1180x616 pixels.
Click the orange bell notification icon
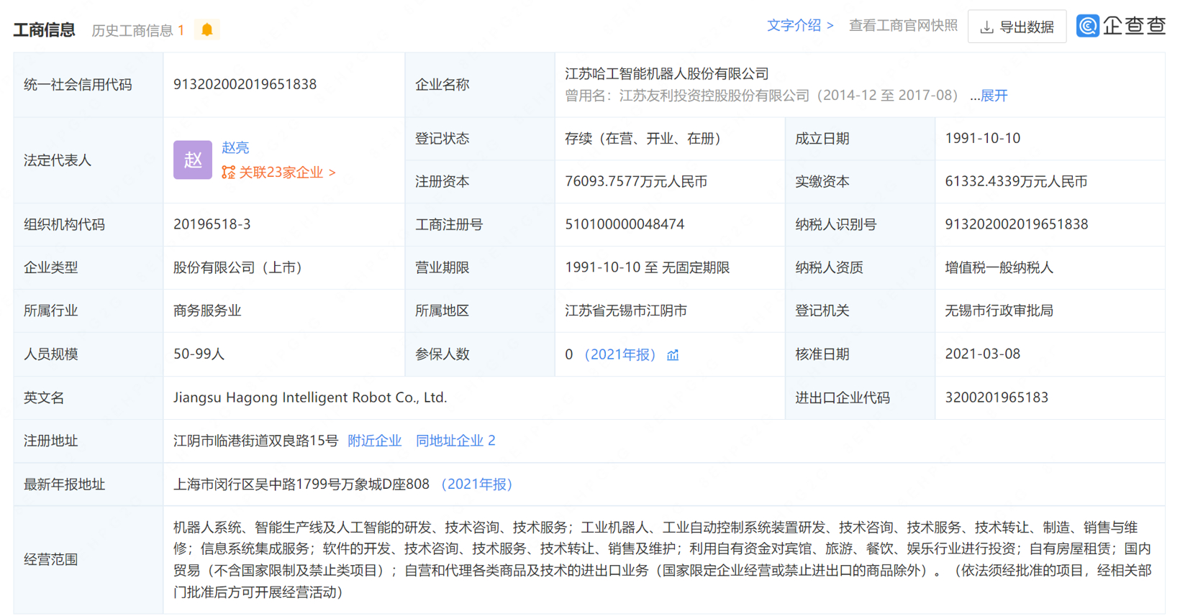[207, 29]
